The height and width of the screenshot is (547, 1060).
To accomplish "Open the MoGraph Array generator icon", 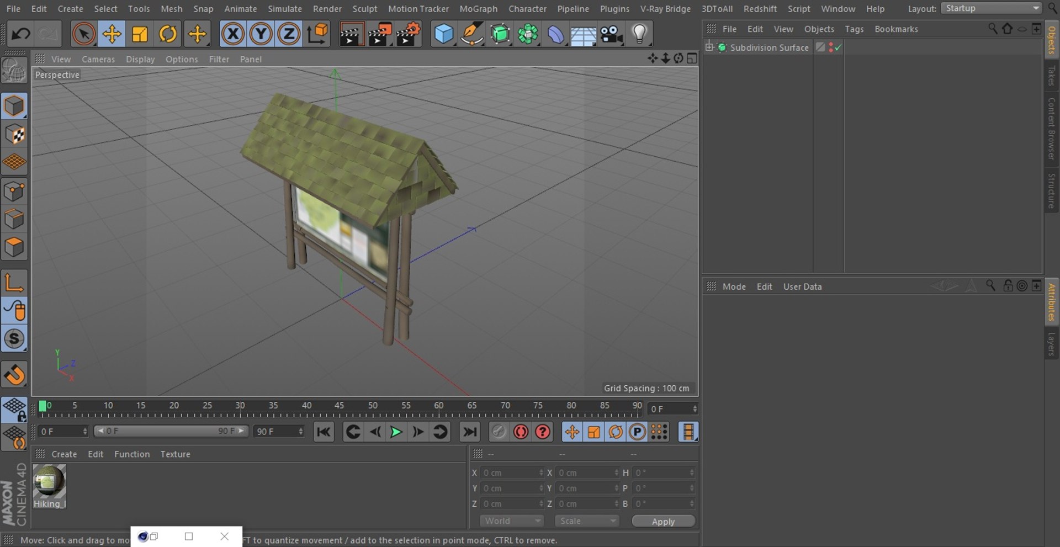I will point(528,34).
